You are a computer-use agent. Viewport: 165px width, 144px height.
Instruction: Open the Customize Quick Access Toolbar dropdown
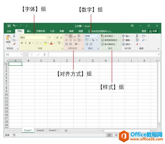coord(27,26)
